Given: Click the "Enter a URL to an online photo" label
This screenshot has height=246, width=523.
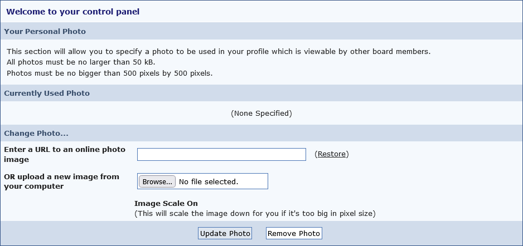Looking at the screenshot, I should pyautogui.click(x=65, y=150).
